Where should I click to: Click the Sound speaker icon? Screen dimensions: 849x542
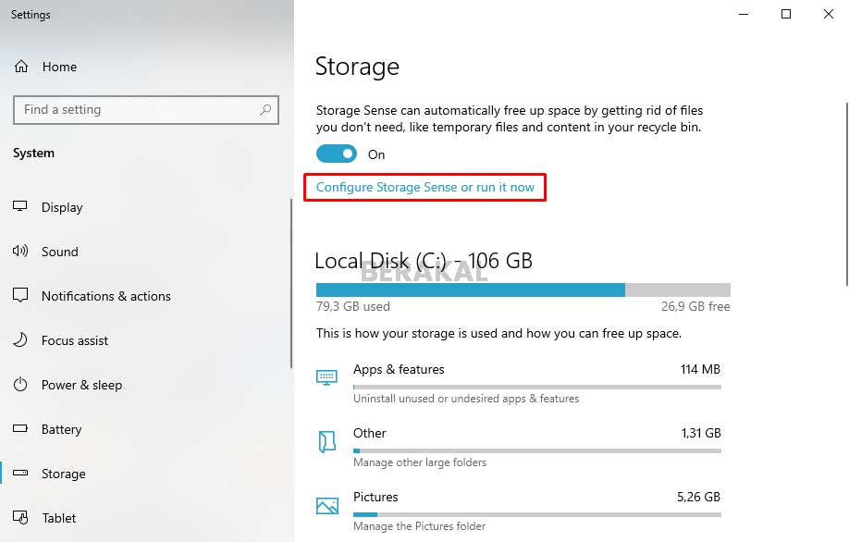click(19, 252)
